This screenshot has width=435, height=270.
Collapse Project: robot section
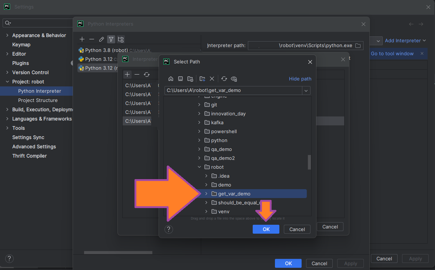(7, 82)
